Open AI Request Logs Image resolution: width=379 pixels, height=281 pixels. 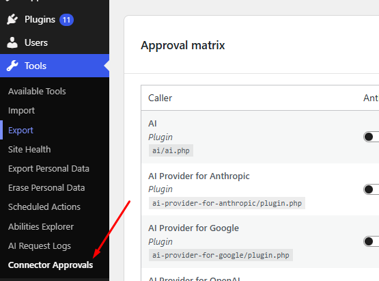point(40,246)
